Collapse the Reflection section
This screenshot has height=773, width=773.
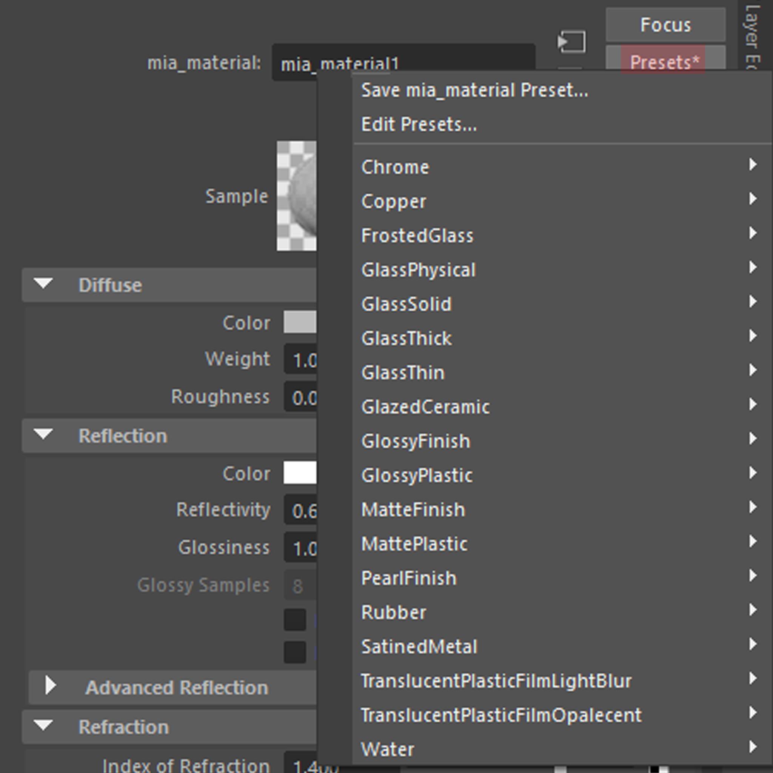[x=43, y=434]
